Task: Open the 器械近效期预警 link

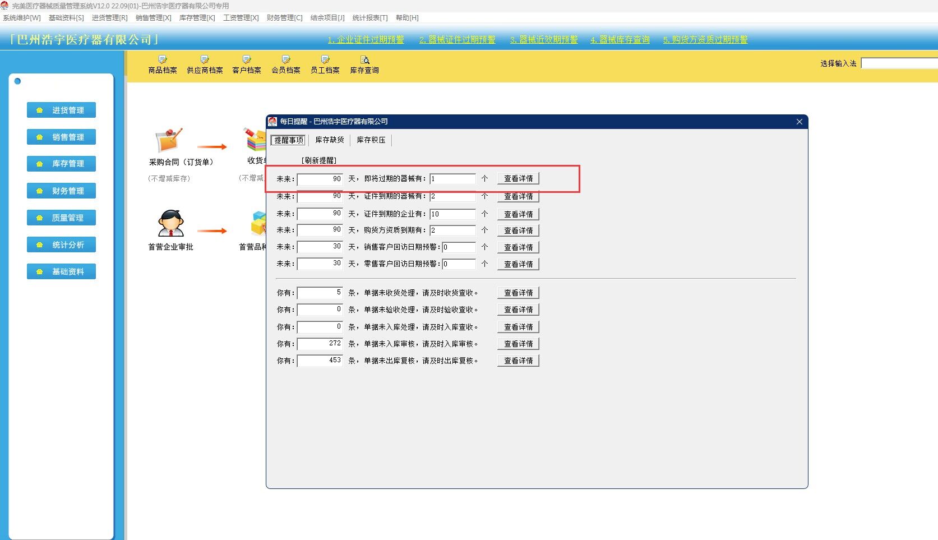Action: 543,40
